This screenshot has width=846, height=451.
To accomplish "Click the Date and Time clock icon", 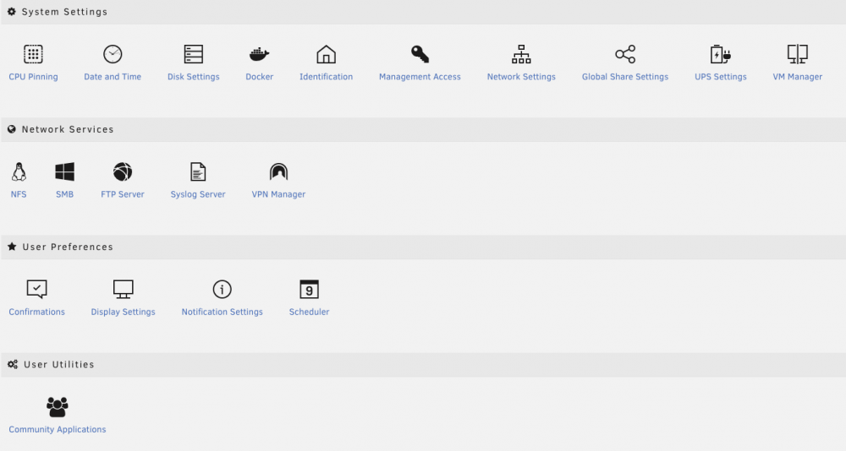I will pyautogui.click(x=113, y=54).
